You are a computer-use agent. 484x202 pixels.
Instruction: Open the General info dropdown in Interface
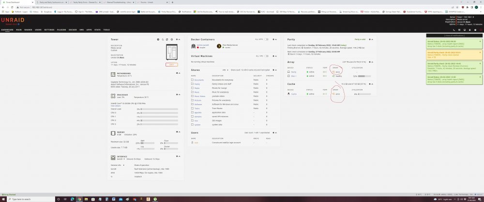point(118,165)
